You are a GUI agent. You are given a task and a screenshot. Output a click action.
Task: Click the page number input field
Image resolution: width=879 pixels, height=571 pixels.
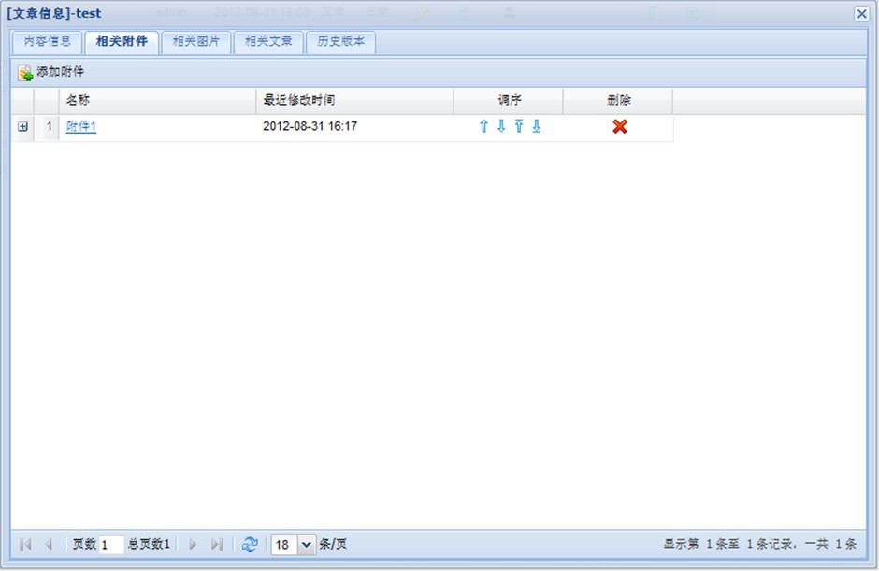[x=111, y=544]
